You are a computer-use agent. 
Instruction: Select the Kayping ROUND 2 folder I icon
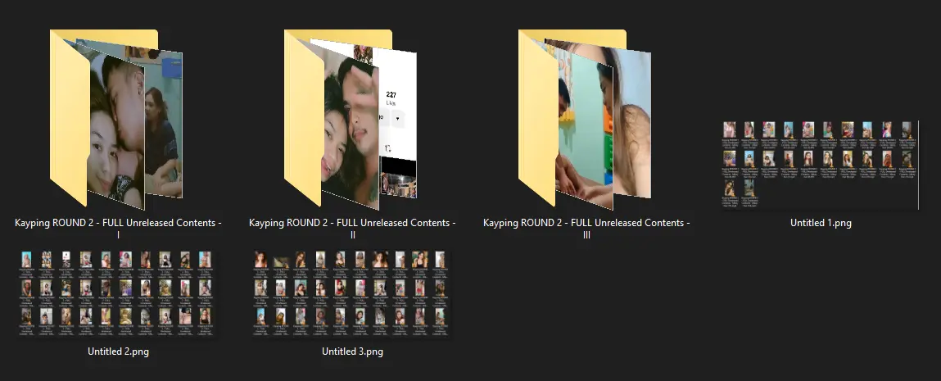(x=117, y=120)
